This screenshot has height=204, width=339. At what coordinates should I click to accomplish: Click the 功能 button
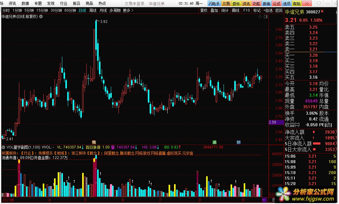[x=257, y=3]
